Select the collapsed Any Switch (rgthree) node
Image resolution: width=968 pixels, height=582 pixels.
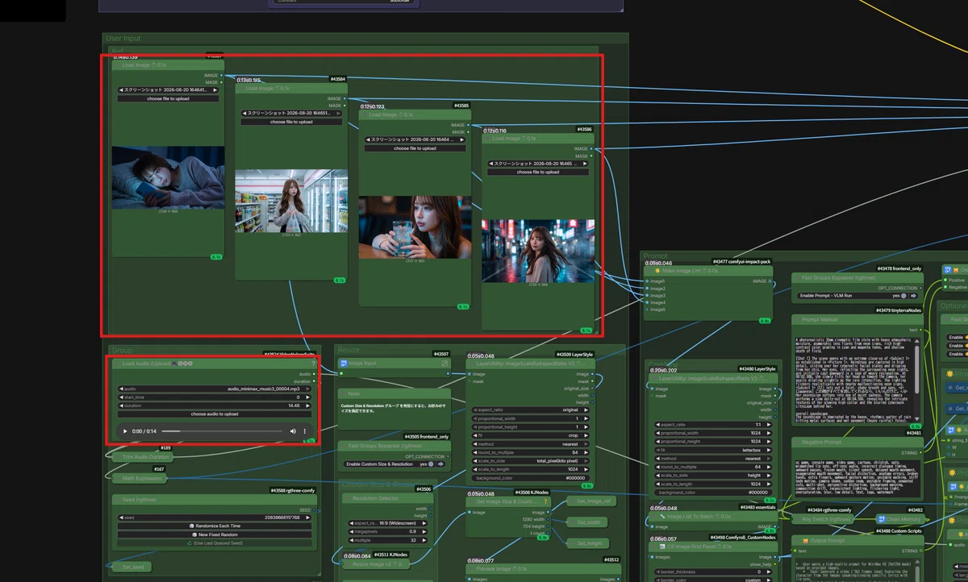coord(822,519)
